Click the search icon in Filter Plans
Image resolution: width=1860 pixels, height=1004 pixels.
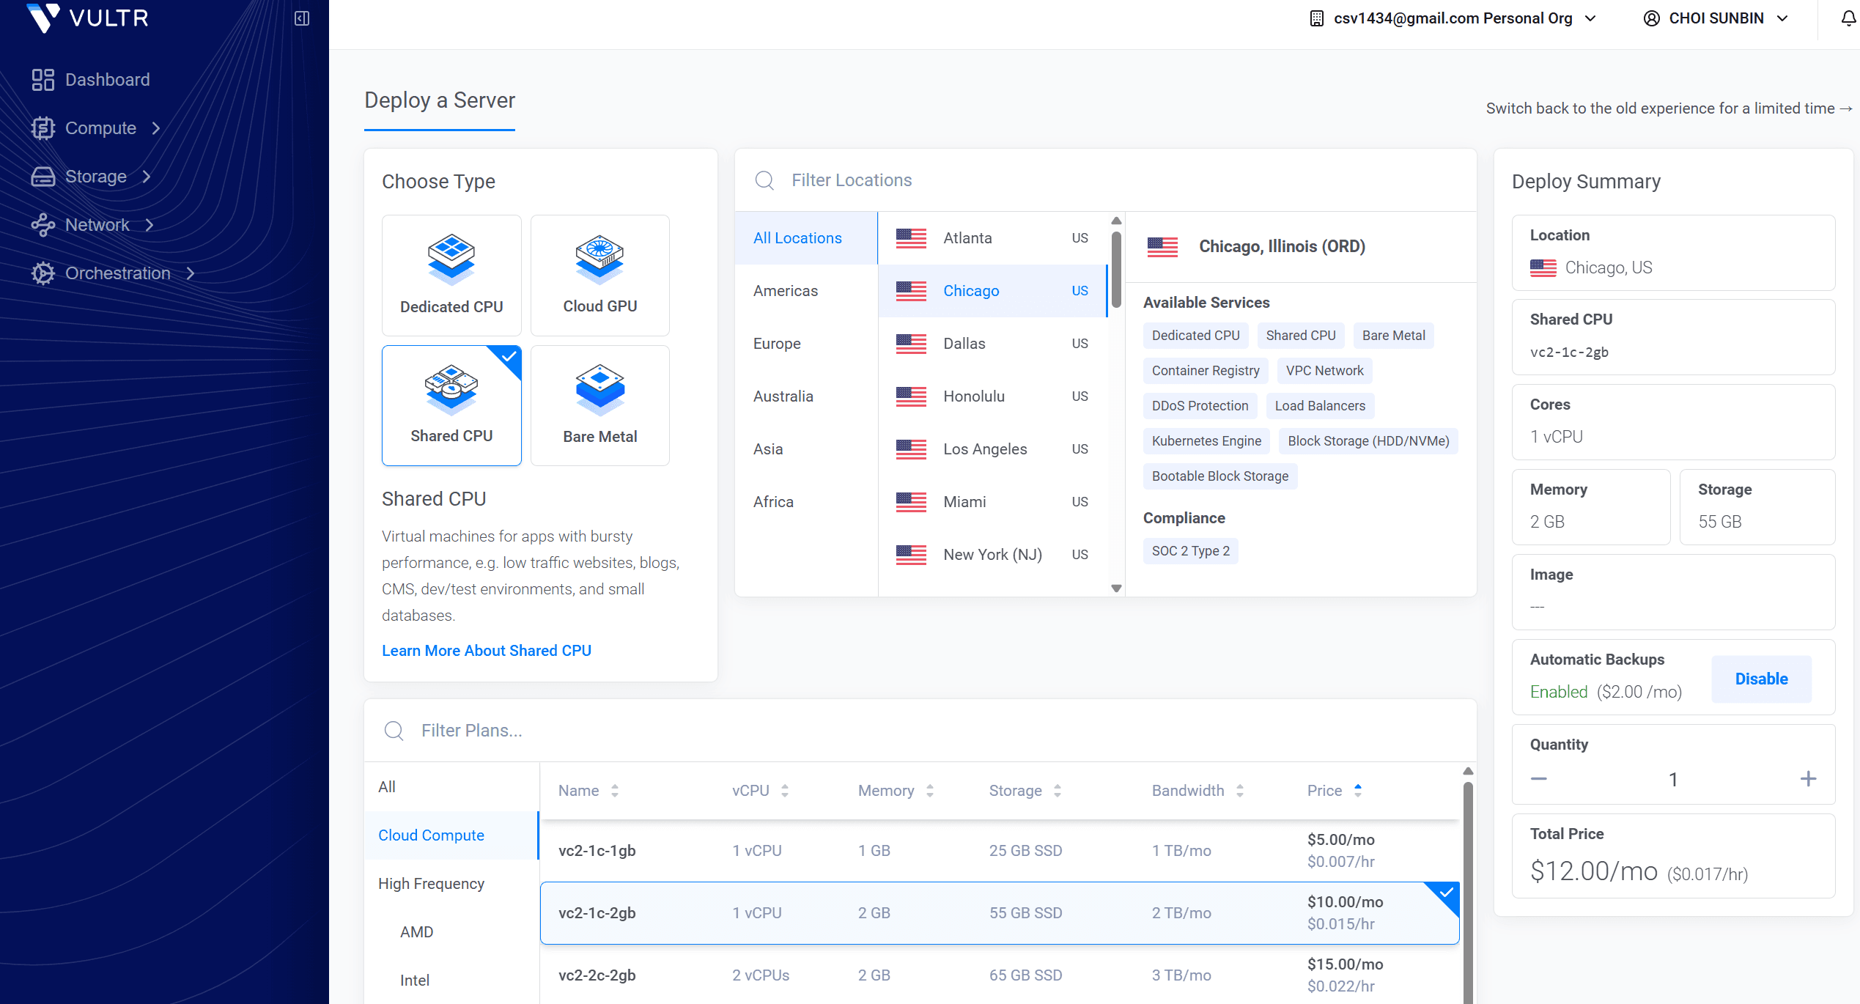pos(394,730)
